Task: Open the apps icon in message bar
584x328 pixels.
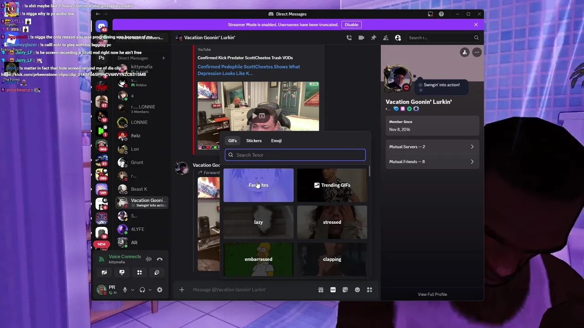Action: coord(370,290)
